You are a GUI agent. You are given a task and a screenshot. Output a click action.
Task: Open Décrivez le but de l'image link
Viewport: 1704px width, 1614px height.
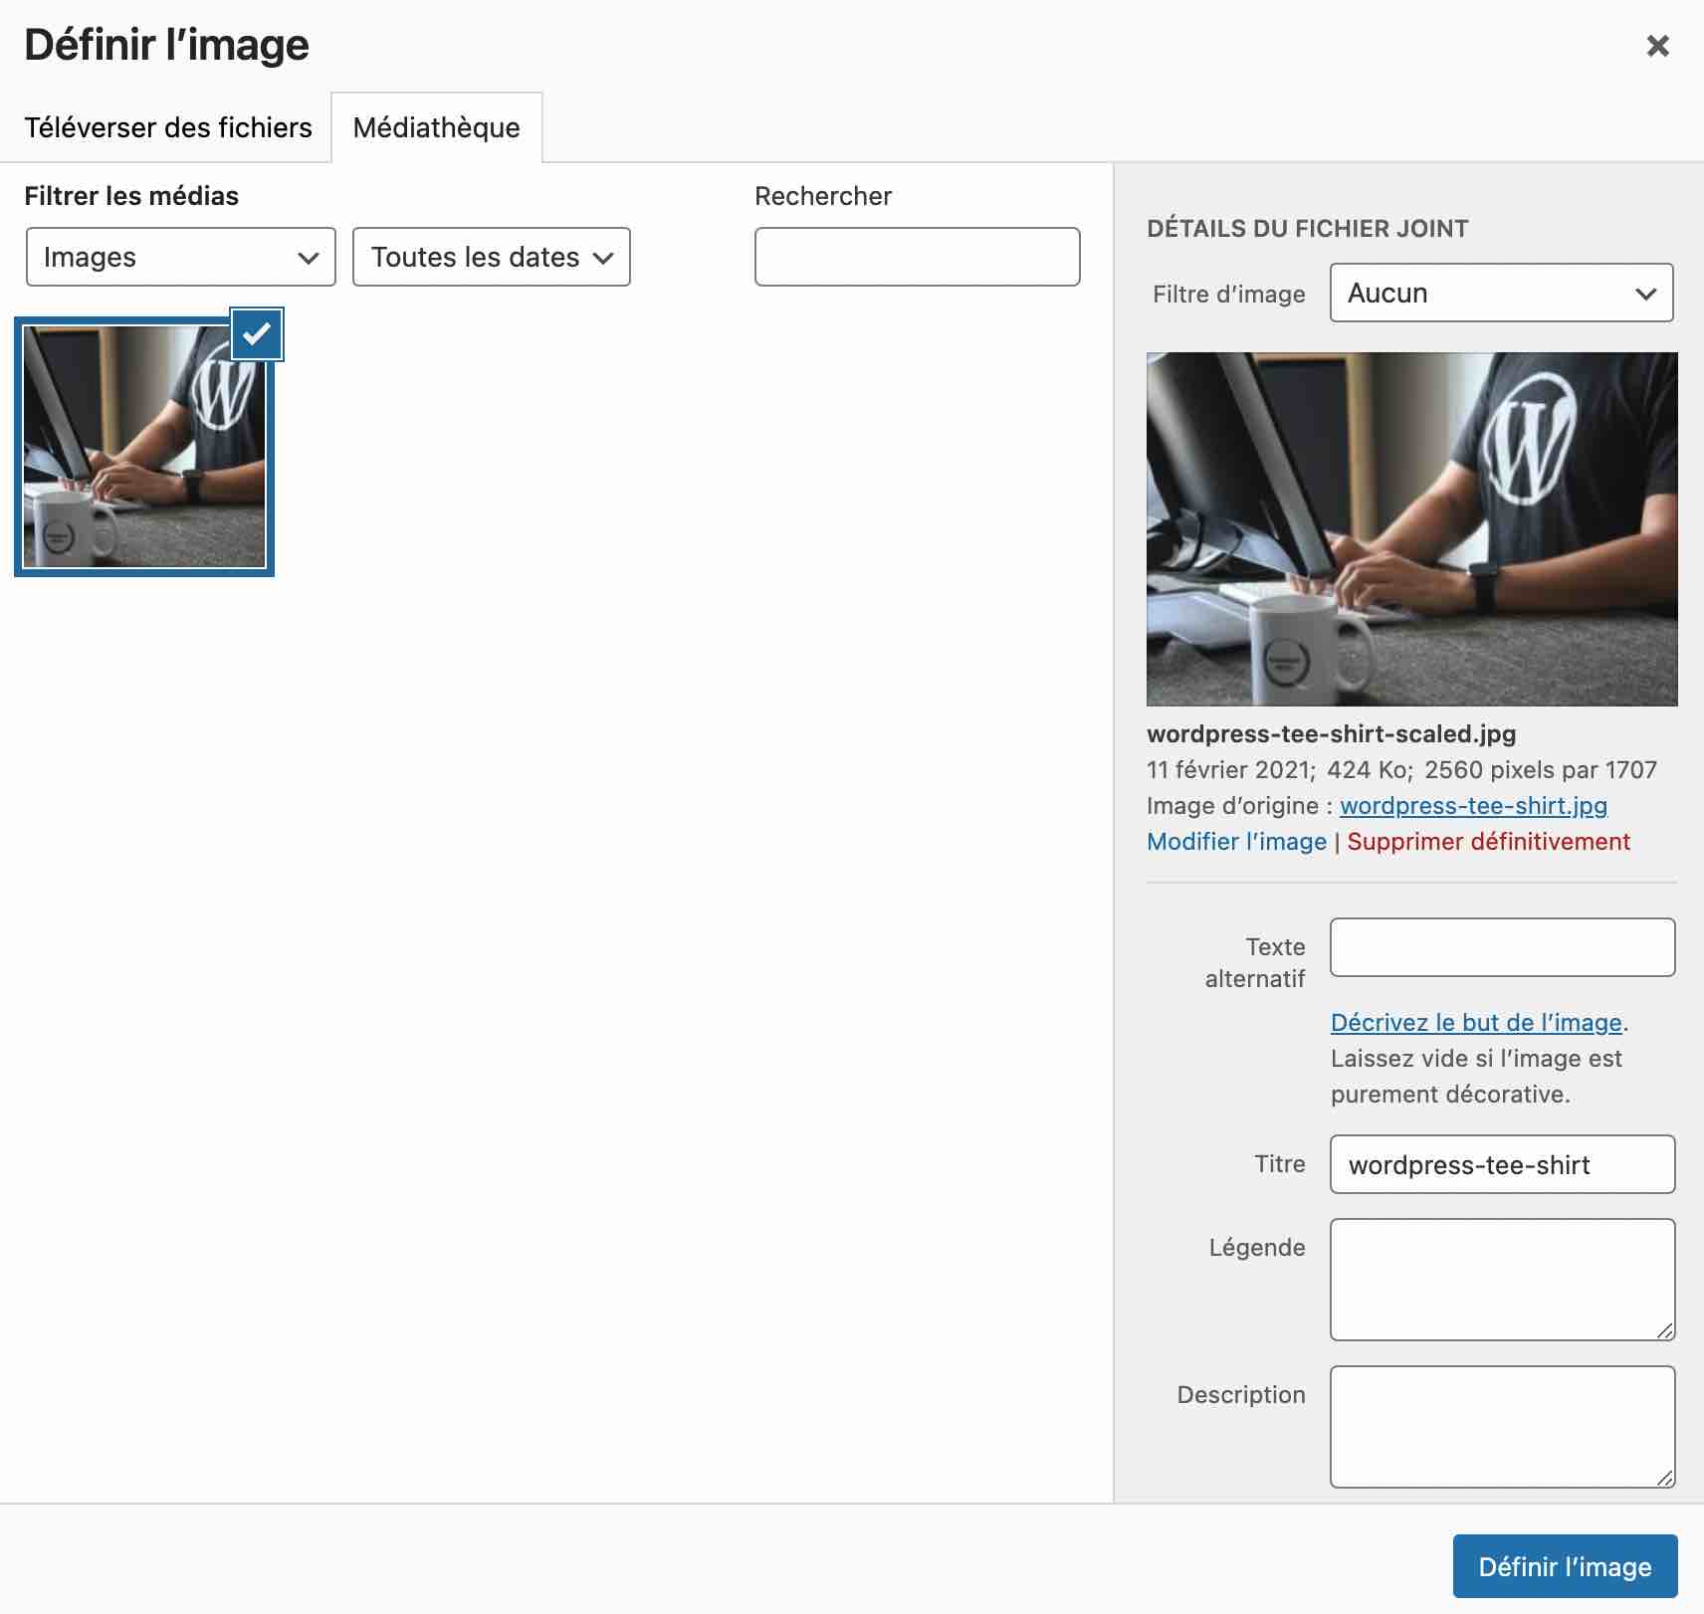click(1476, 1022)
